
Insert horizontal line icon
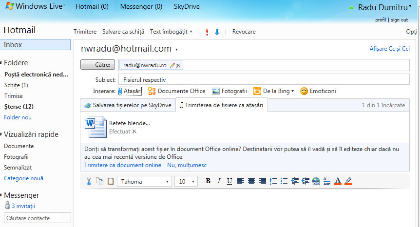[327, 181]
